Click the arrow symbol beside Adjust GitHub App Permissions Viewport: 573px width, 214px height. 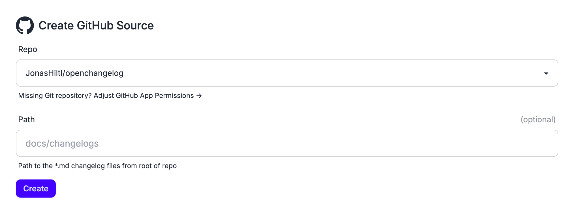[x=199, y=96]
